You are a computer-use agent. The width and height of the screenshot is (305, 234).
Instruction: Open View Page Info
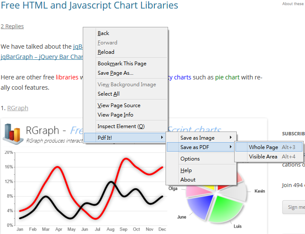coord(115,115)
